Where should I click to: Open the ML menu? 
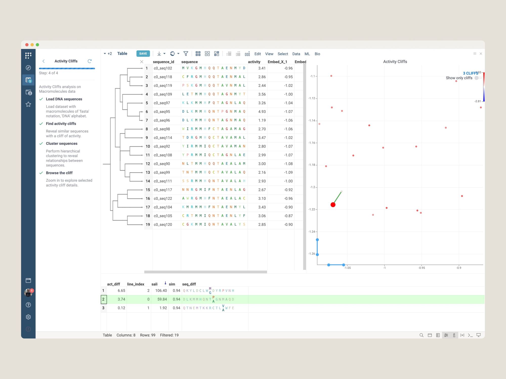tap(307, 54)
